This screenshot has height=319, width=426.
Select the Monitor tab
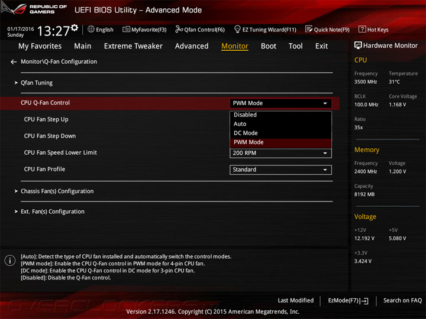click(235, 46)
